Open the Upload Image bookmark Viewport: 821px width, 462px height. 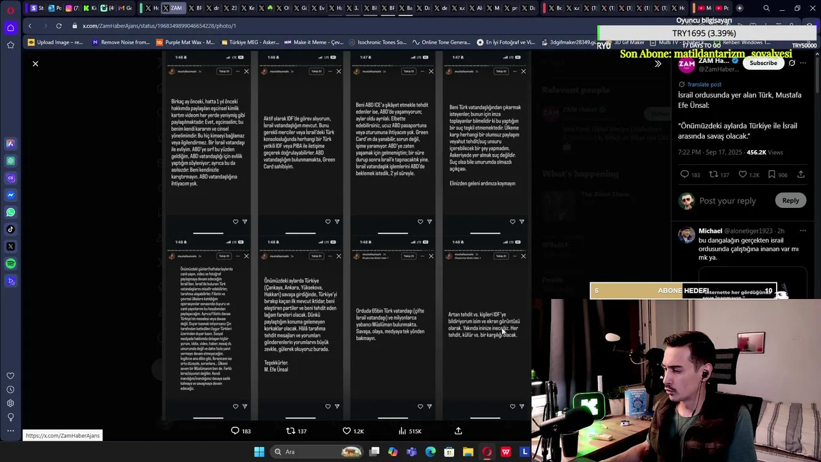[x=56, y=42]
